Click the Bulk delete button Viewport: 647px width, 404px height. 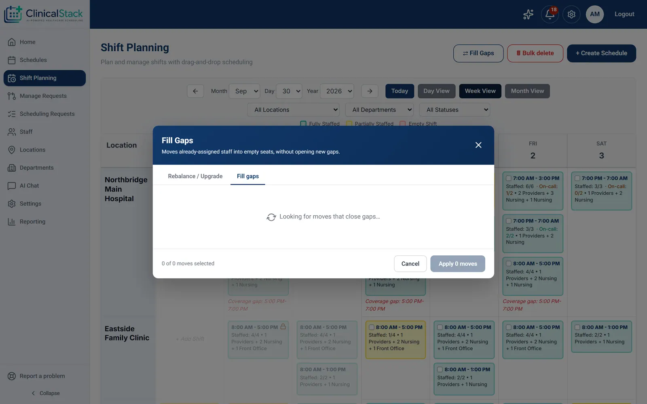click(x=535, y=53)
